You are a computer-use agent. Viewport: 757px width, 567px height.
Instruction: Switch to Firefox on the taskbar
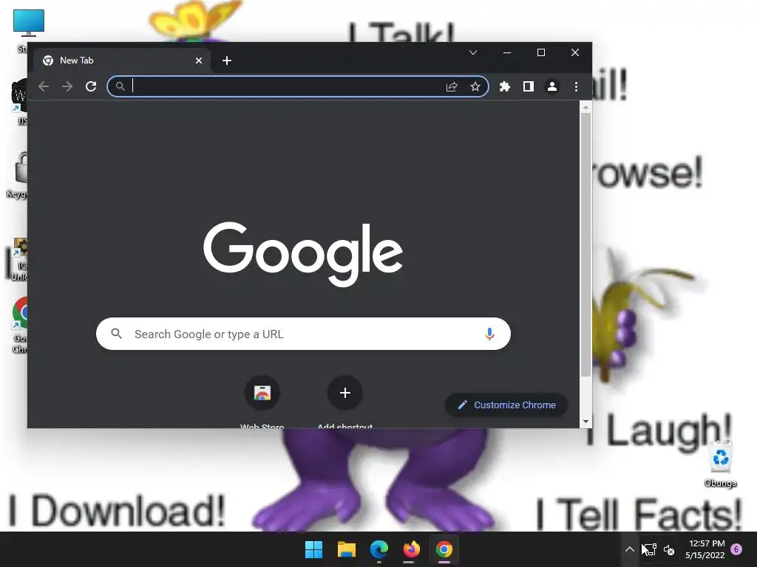(411, 549)
